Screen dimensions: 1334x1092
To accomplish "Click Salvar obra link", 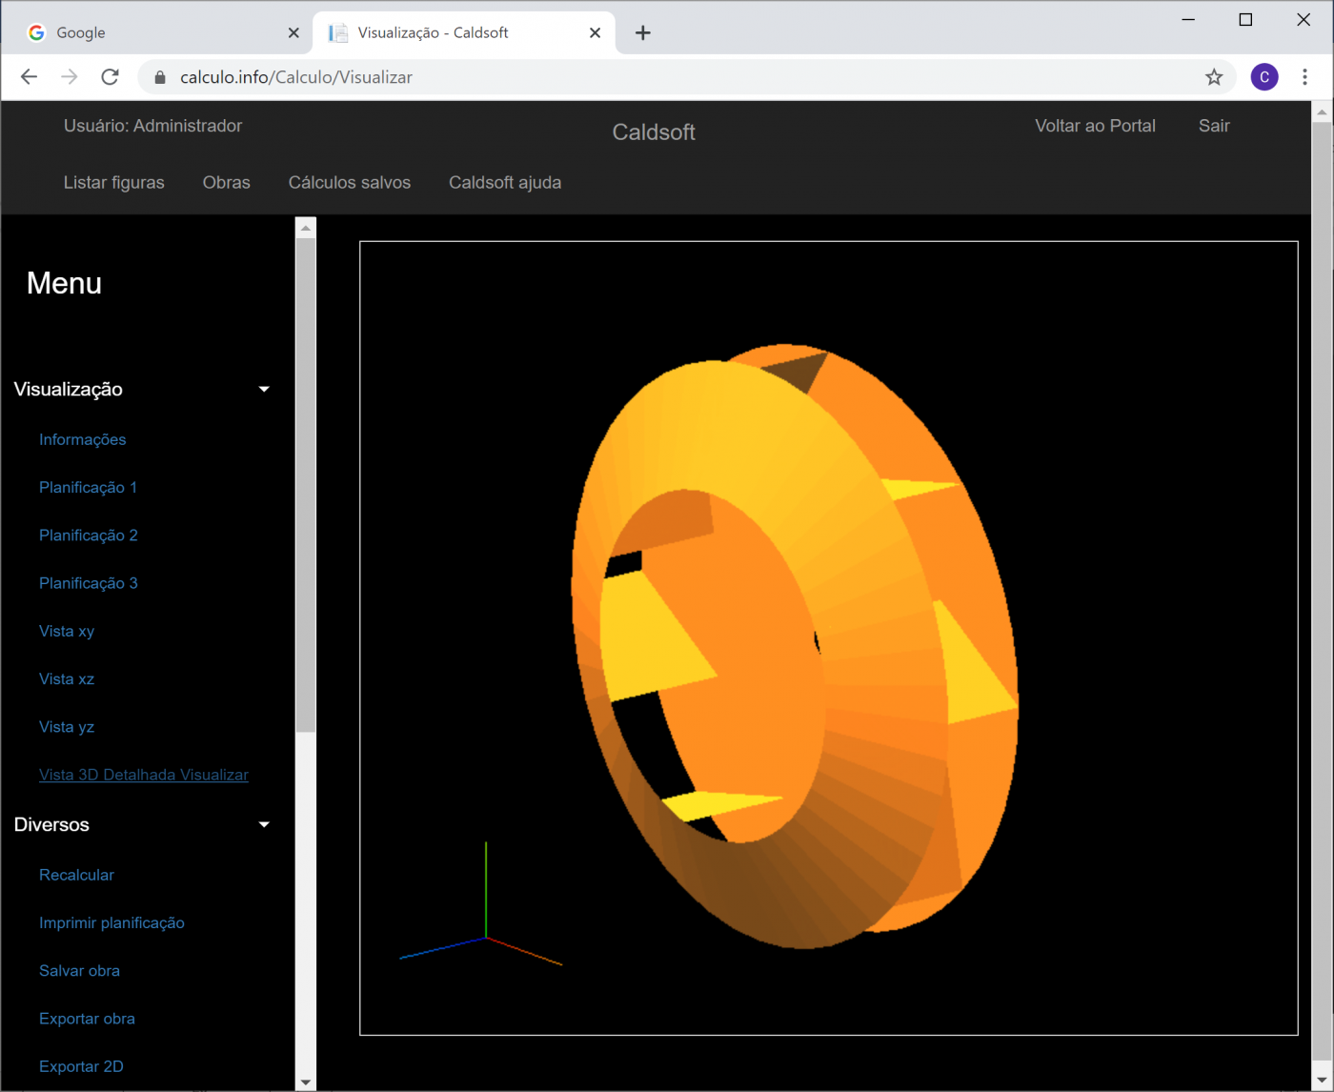I will (x=79, y=971).
